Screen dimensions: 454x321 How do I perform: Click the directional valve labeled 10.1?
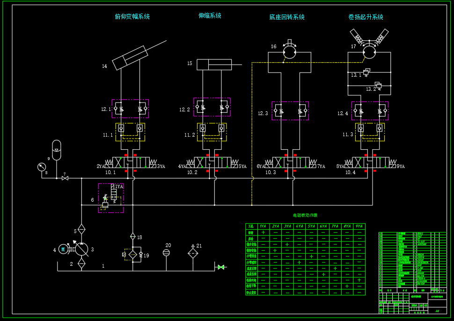[131, 163]
